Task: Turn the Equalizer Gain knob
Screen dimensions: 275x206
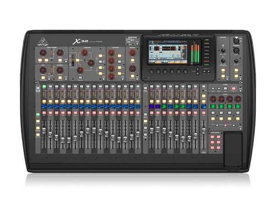Action: pos(80,70)
